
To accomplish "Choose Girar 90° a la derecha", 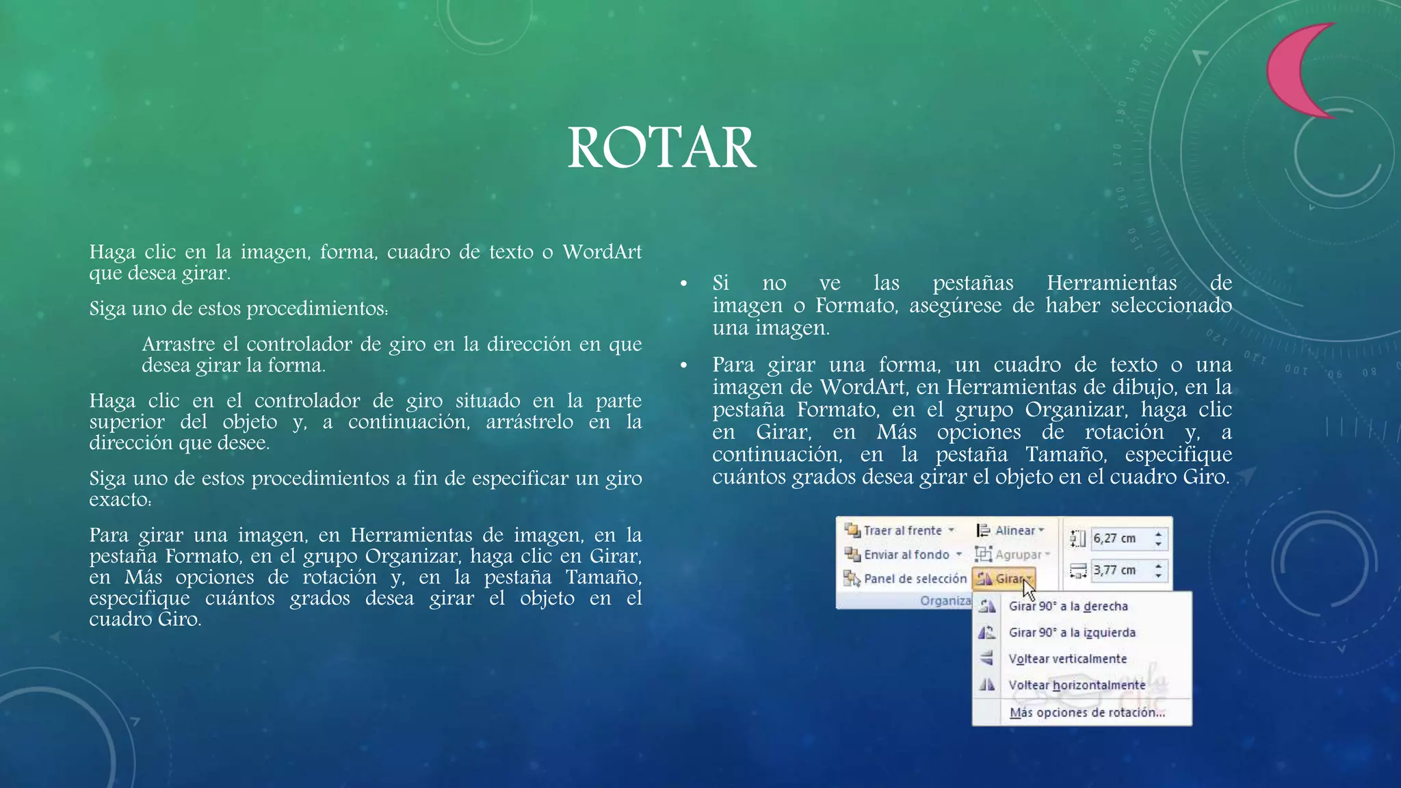I will [x=1081, y=606].
